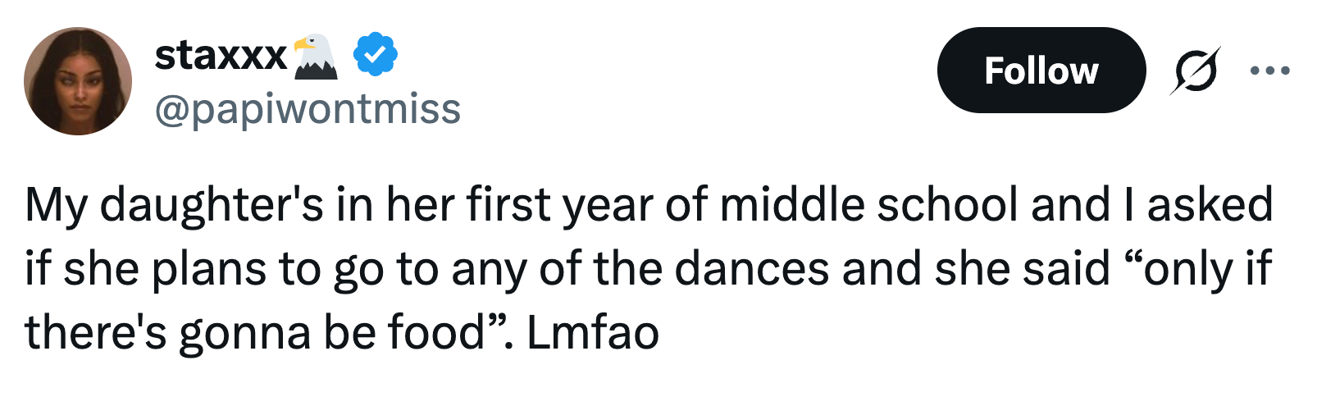Screen dimensions: 1317x415
Task: Open the @papiwontmiss handle link
Action: pyautogui.click(x=308, y=109)
